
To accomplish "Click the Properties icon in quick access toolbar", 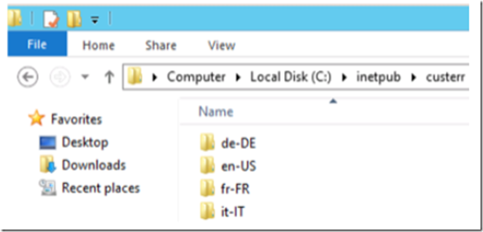I will click(x=51, y=20).
